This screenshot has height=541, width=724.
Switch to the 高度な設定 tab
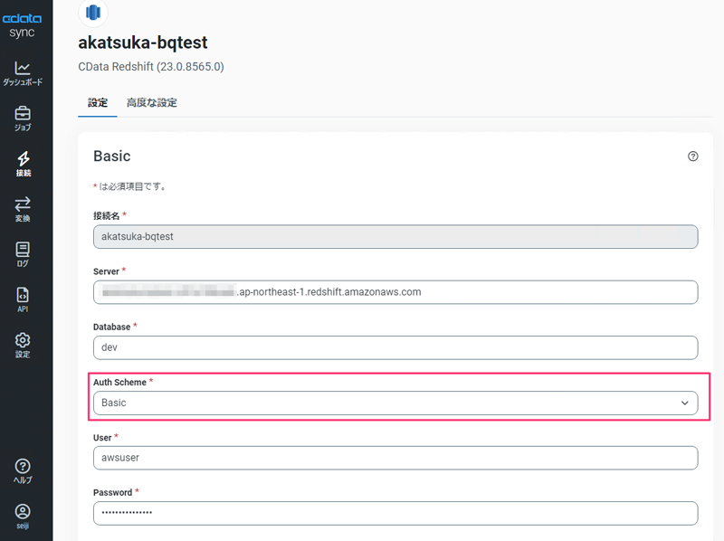point(152,103)
